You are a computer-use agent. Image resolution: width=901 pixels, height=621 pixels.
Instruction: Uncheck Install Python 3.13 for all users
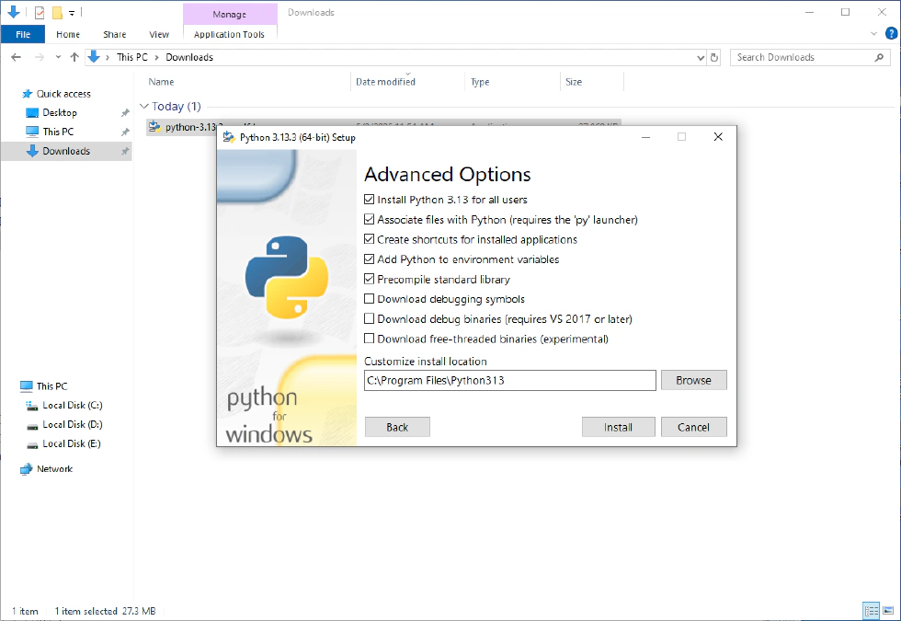coord(370,200)
